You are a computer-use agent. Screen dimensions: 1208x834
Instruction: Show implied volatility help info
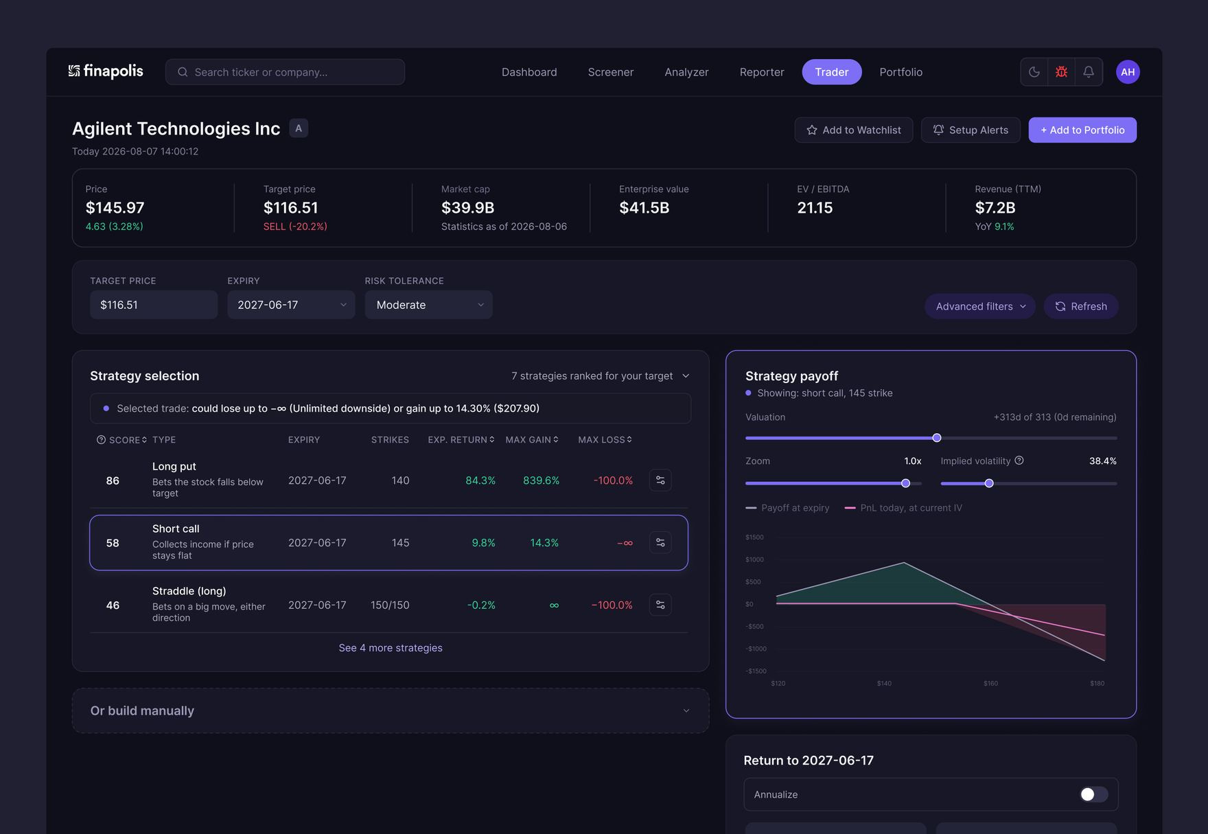pos(1019,461)
